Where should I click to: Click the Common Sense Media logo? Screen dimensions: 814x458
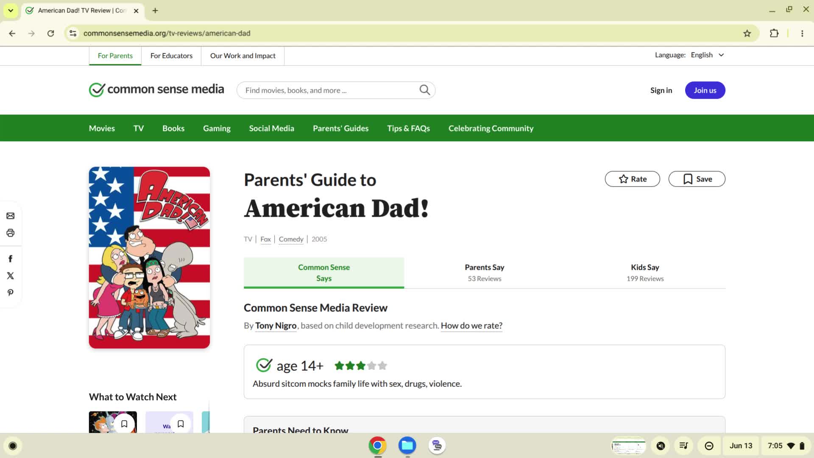click(156, 89)
